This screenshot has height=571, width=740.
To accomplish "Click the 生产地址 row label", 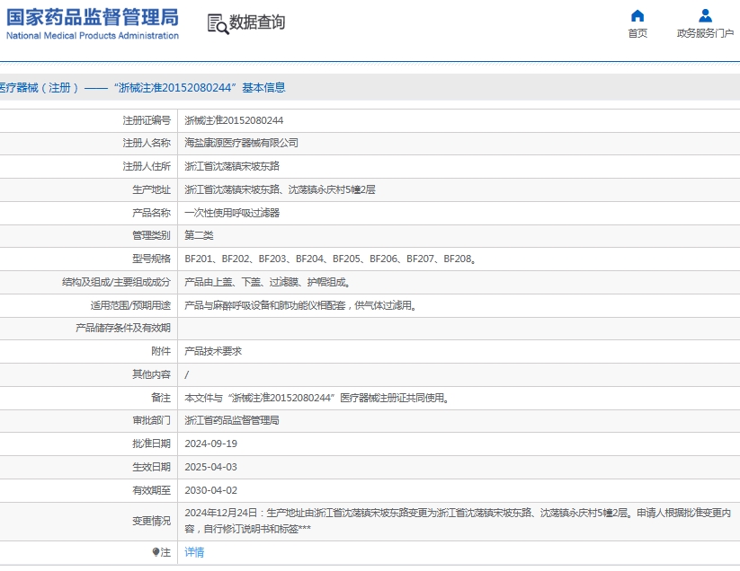I will coord(151,189).
